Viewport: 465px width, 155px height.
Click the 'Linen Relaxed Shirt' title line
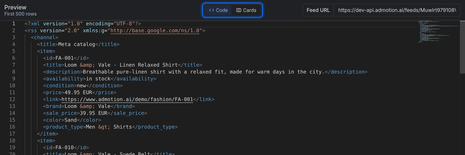point(123,65)
